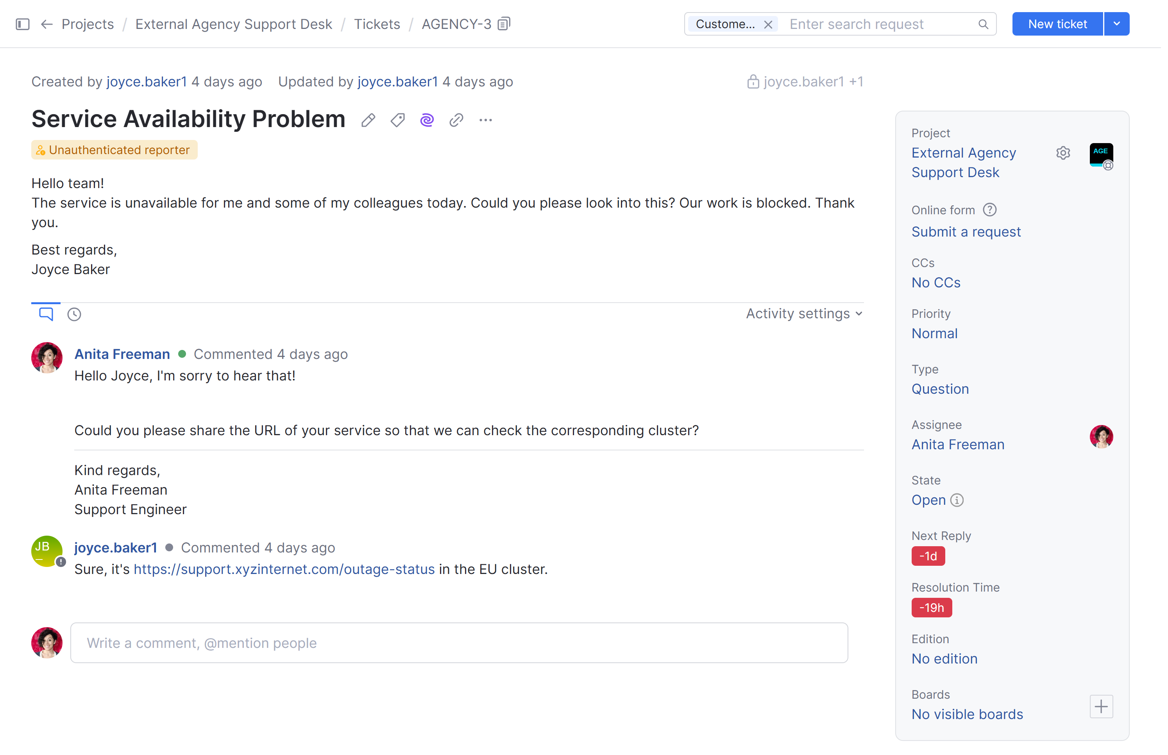The width and height of the screenshot is (1168, 755).
Task: Open the Priority Normal dropdown
Action: click(x=934, y=334)
